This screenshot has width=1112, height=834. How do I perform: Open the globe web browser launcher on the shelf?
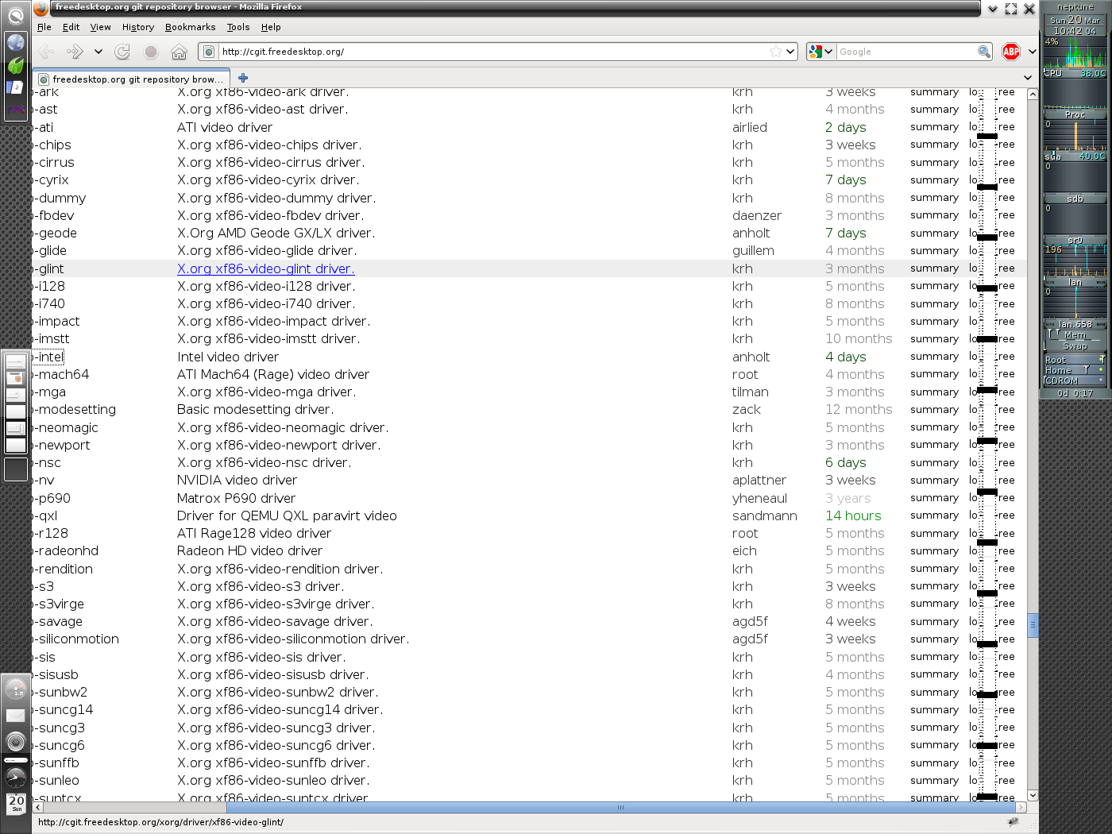(x=16, y=42)
